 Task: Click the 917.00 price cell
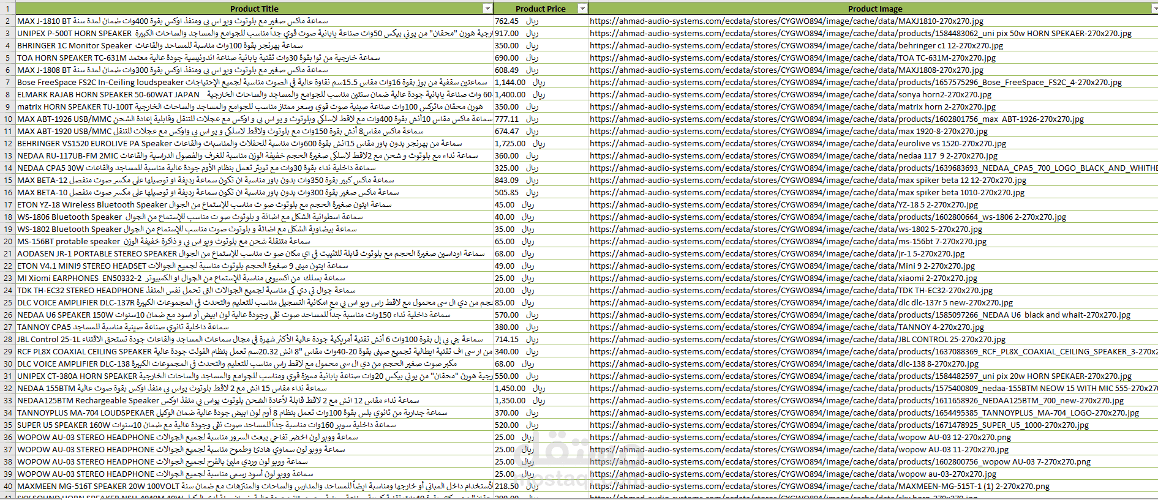click(541, 33)
